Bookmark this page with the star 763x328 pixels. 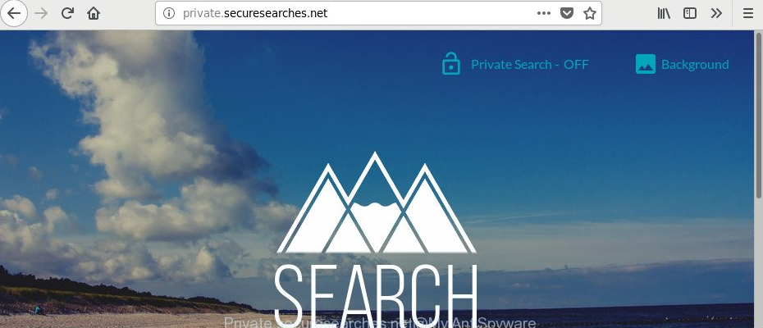point(590,13)
